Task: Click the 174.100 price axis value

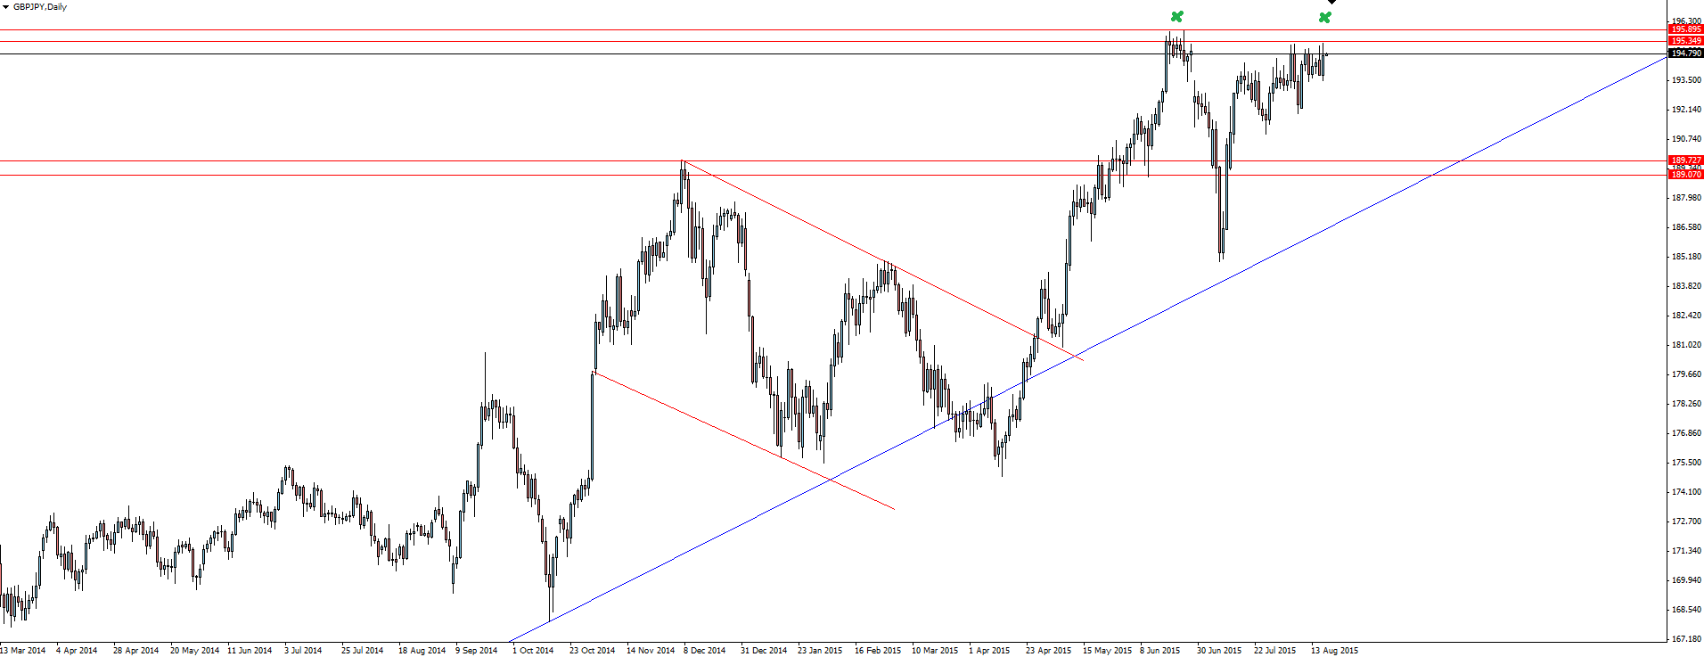Action: [1685, 492]
